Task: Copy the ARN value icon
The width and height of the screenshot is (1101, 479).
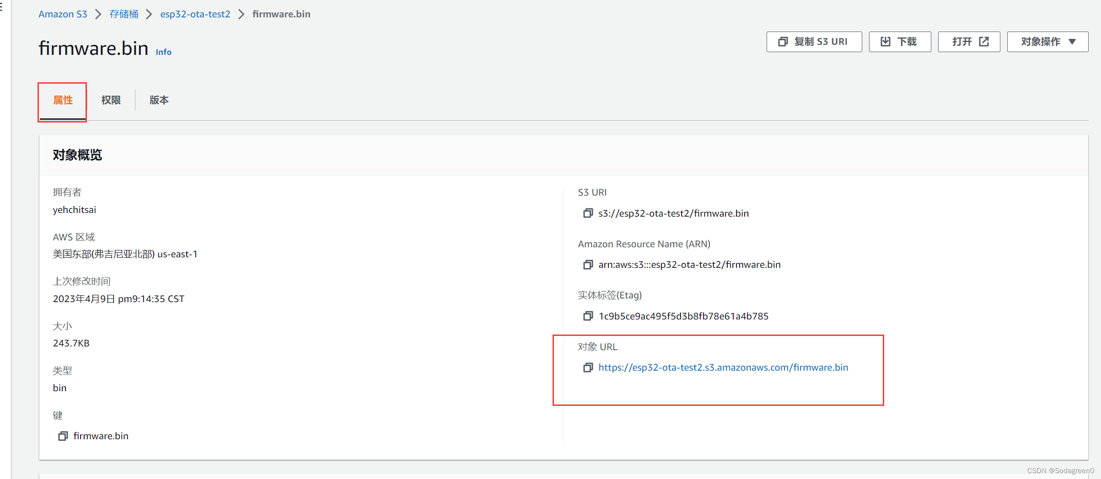Action: pyautogui.click(x=588, y=265)
